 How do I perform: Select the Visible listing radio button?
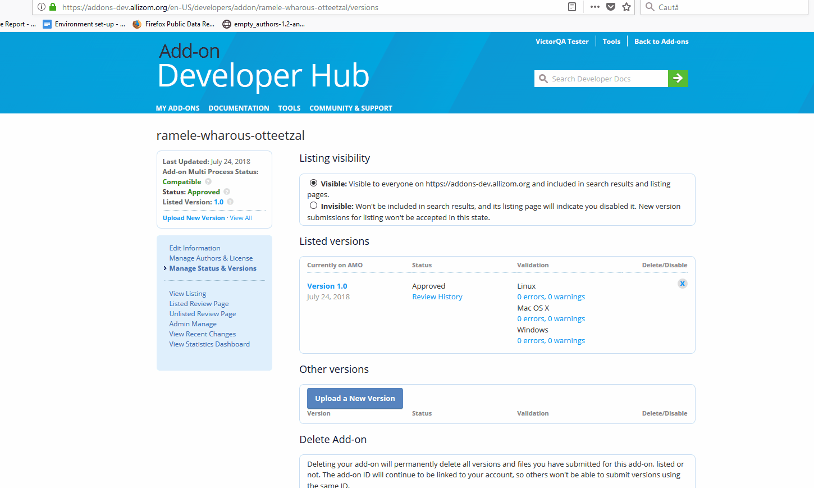tap(314, 183)
